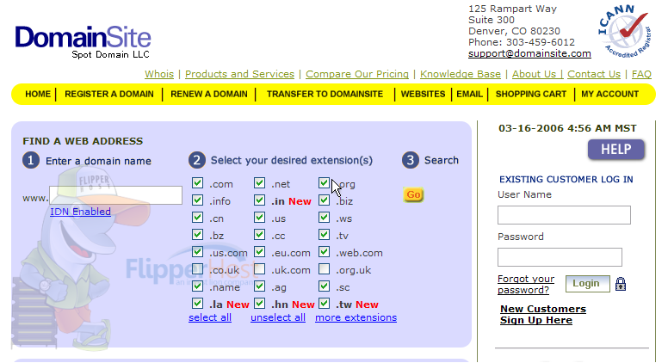The height and width of the screenshot is (363, 668).
Task: Open RENEW A DOMAIN page
Action: click(x=208, y=94)
